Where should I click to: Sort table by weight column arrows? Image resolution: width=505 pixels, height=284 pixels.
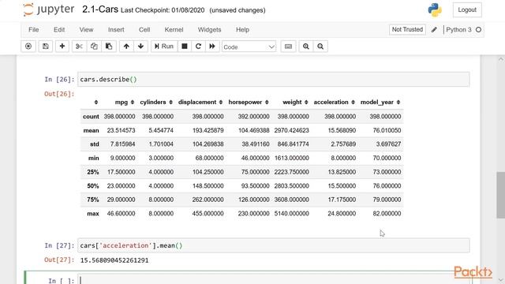(306, 102)
